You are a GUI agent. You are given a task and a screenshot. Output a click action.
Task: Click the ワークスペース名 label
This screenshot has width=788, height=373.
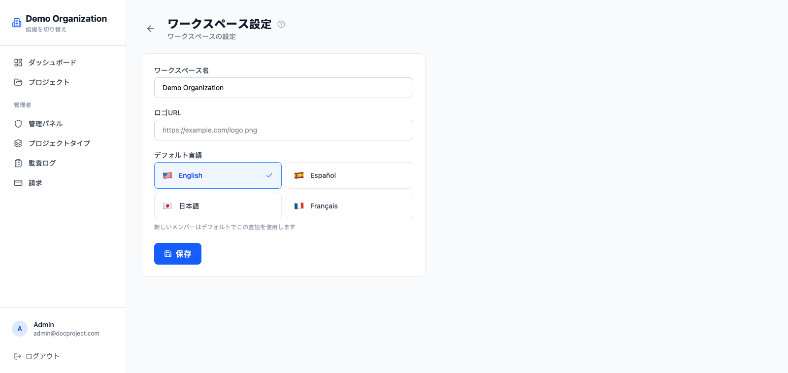point(182,70)
